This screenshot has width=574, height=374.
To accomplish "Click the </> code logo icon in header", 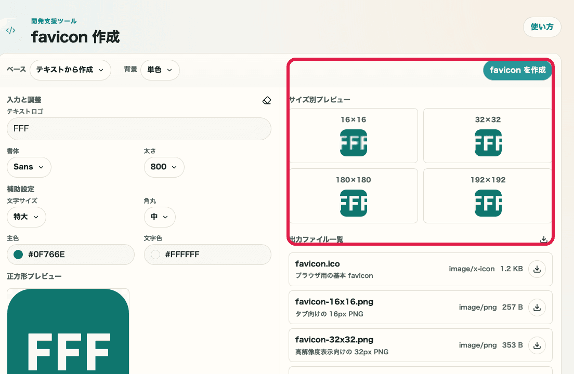I will point(10,30).
